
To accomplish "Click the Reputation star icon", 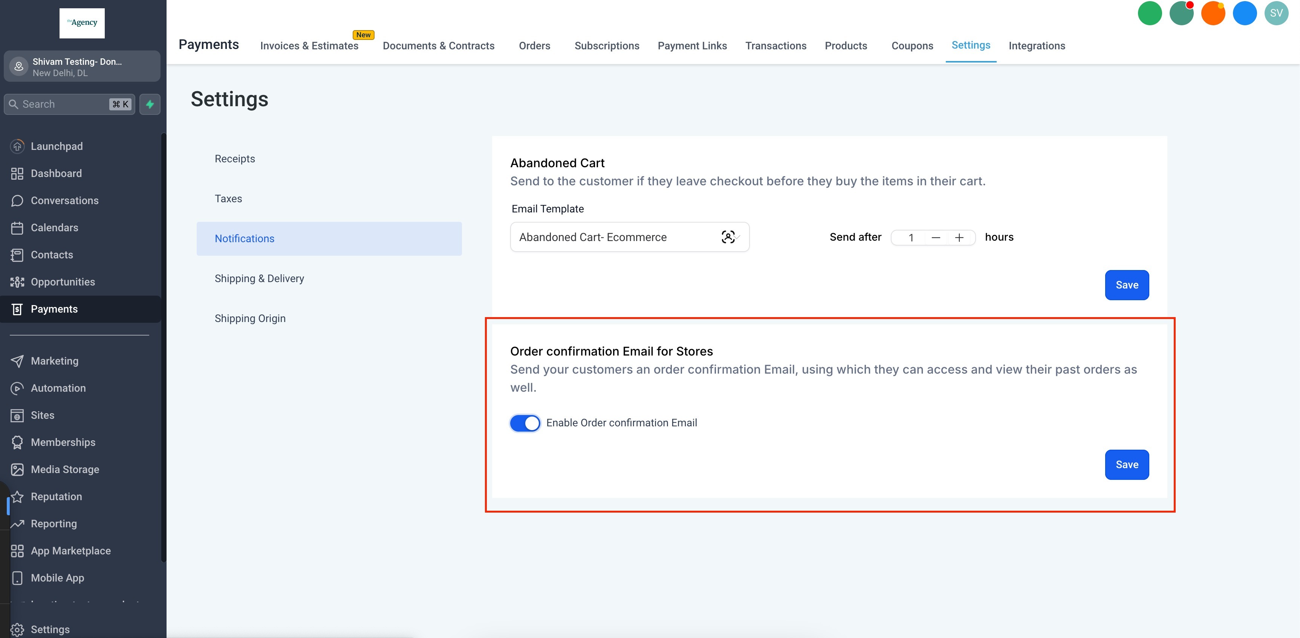I will pyautogui.click(x=17, y=497).
